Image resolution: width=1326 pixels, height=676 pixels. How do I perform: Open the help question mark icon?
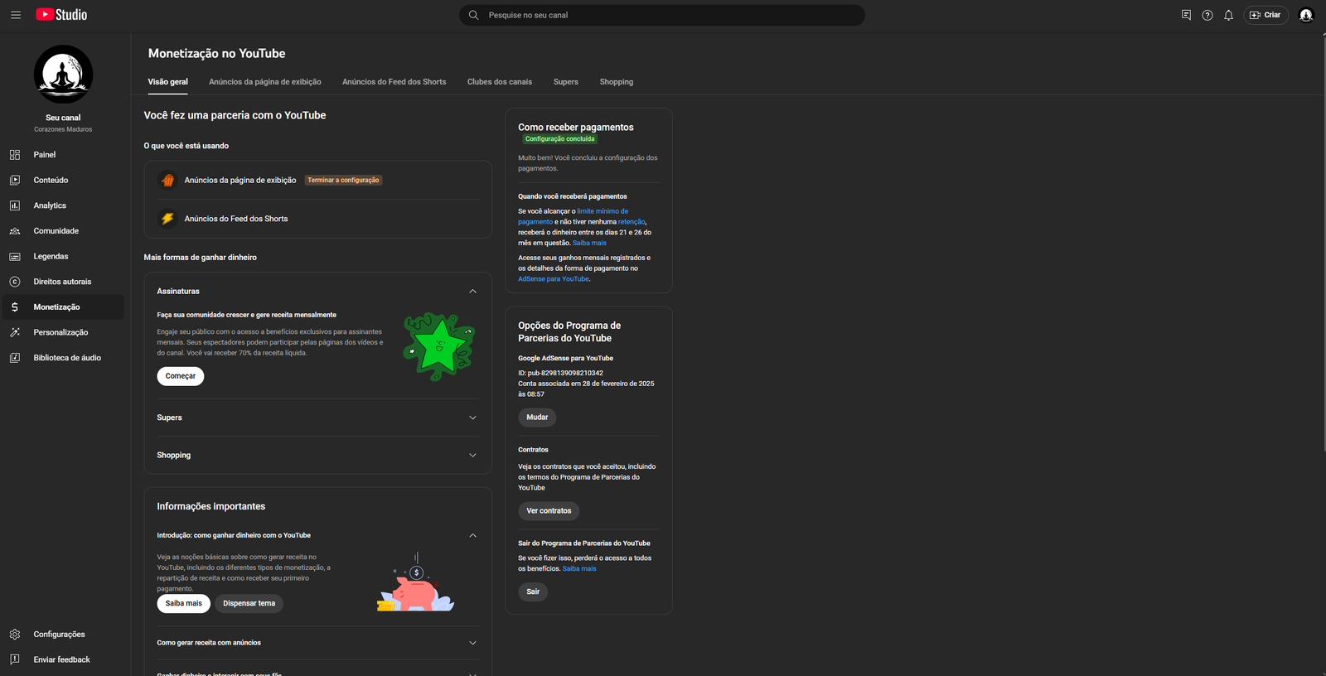tap(1207, 15)
